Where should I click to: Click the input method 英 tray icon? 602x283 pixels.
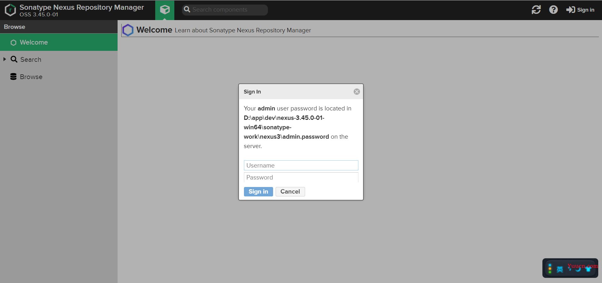coord(560,270)
